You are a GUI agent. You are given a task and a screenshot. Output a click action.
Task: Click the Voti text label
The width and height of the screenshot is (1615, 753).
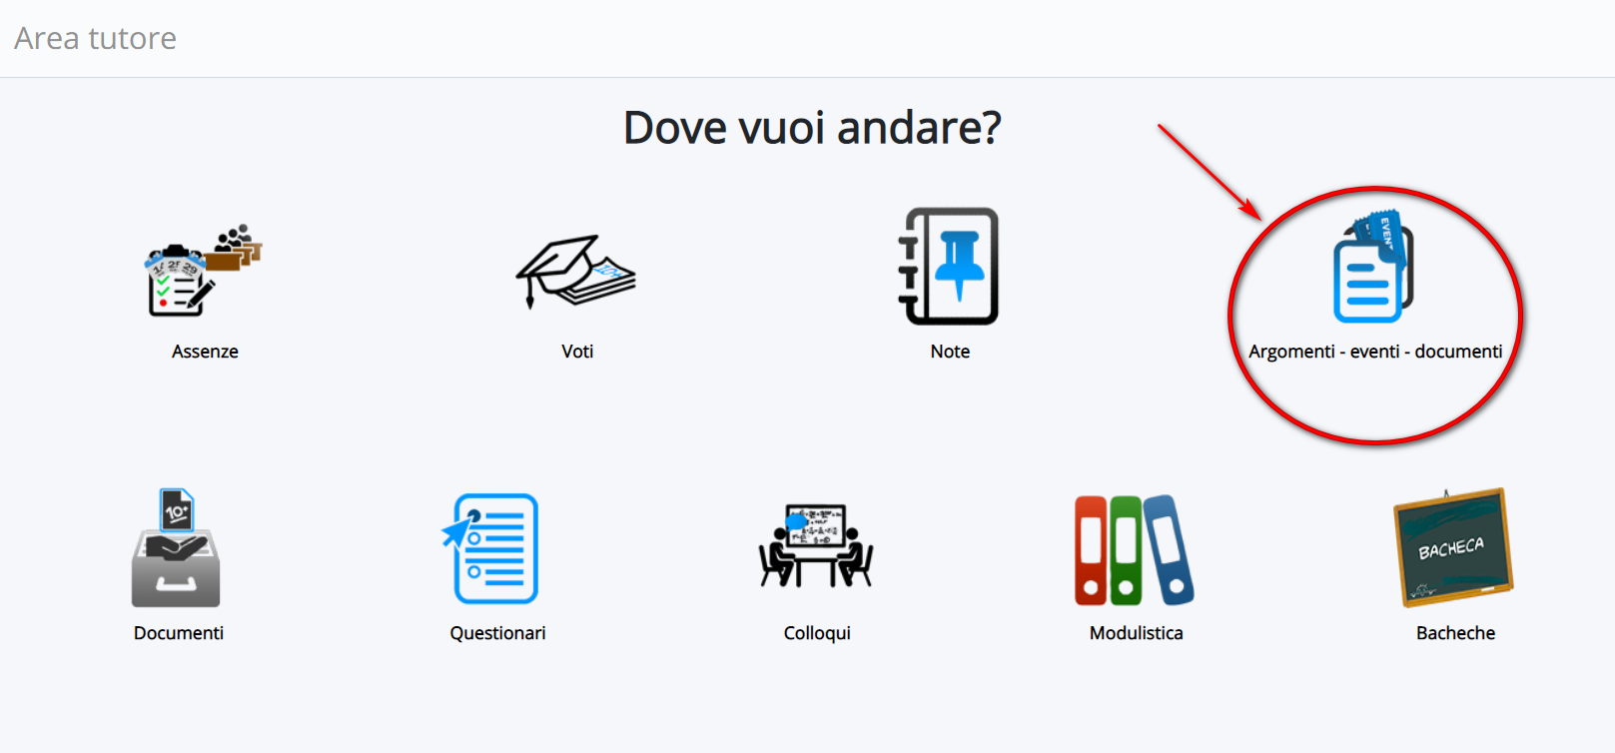click(x=577, y=352)
